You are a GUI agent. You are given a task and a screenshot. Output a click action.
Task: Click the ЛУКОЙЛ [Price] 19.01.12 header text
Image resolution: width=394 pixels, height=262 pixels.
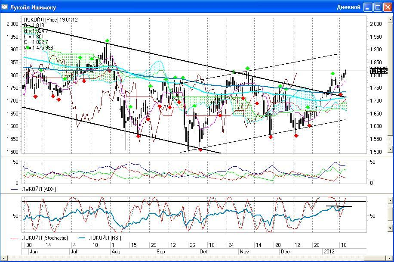click(x=51, y=20)
